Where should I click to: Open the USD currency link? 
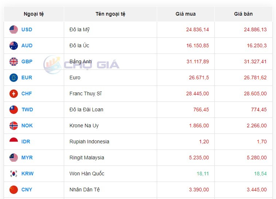pyautogui.click(x=27, y=29)
